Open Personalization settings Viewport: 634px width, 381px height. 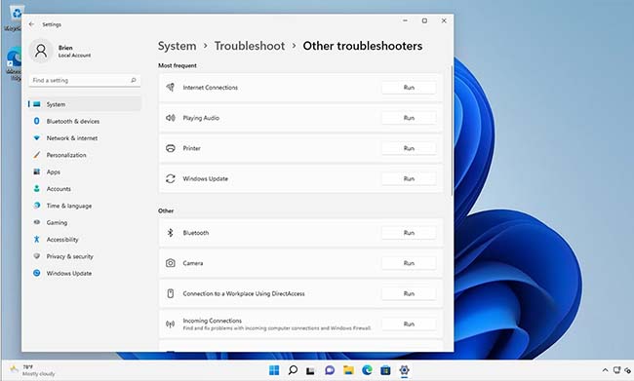(x=66, y=155)
